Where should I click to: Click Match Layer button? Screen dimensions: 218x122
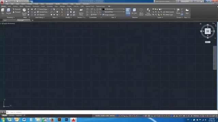pyautogui.click(x=168, y=15)
